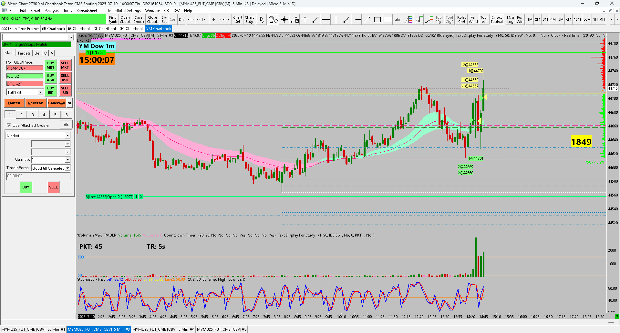Image resolution: width=620 pixels, height=333 pixels.
Task: Switch to the Targets tab
Action: pos(24,53)
